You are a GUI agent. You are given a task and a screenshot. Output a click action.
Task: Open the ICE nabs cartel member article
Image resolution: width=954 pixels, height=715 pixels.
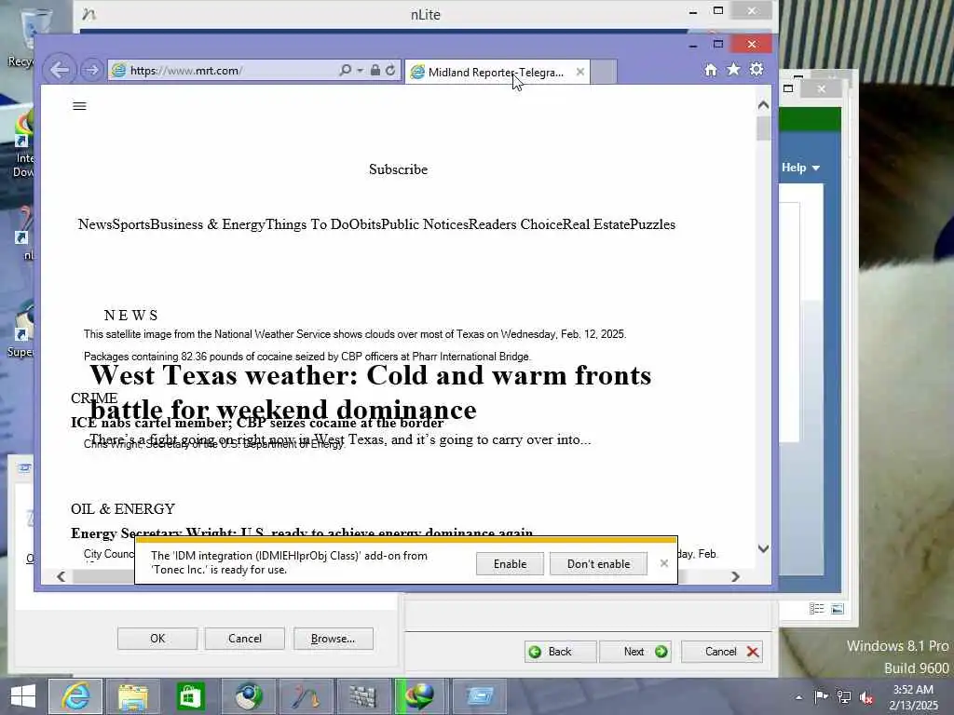click(257, 423)
